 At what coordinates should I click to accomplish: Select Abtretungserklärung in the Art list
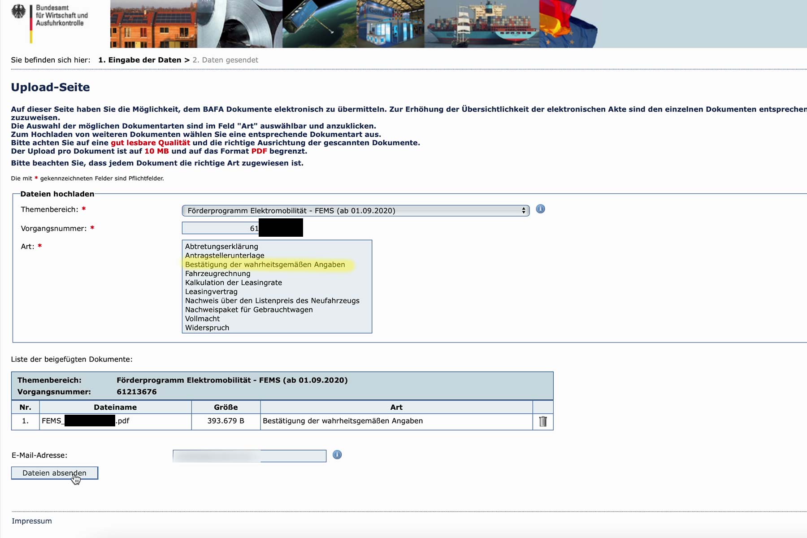221,247
